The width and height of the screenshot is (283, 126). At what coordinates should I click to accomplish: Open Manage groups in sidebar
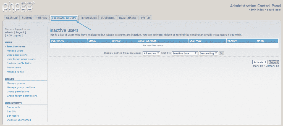point(16,83)
